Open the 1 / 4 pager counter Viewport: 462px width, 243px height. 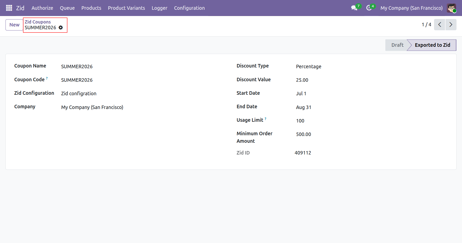pyautogui.click(x=427, y=24)
